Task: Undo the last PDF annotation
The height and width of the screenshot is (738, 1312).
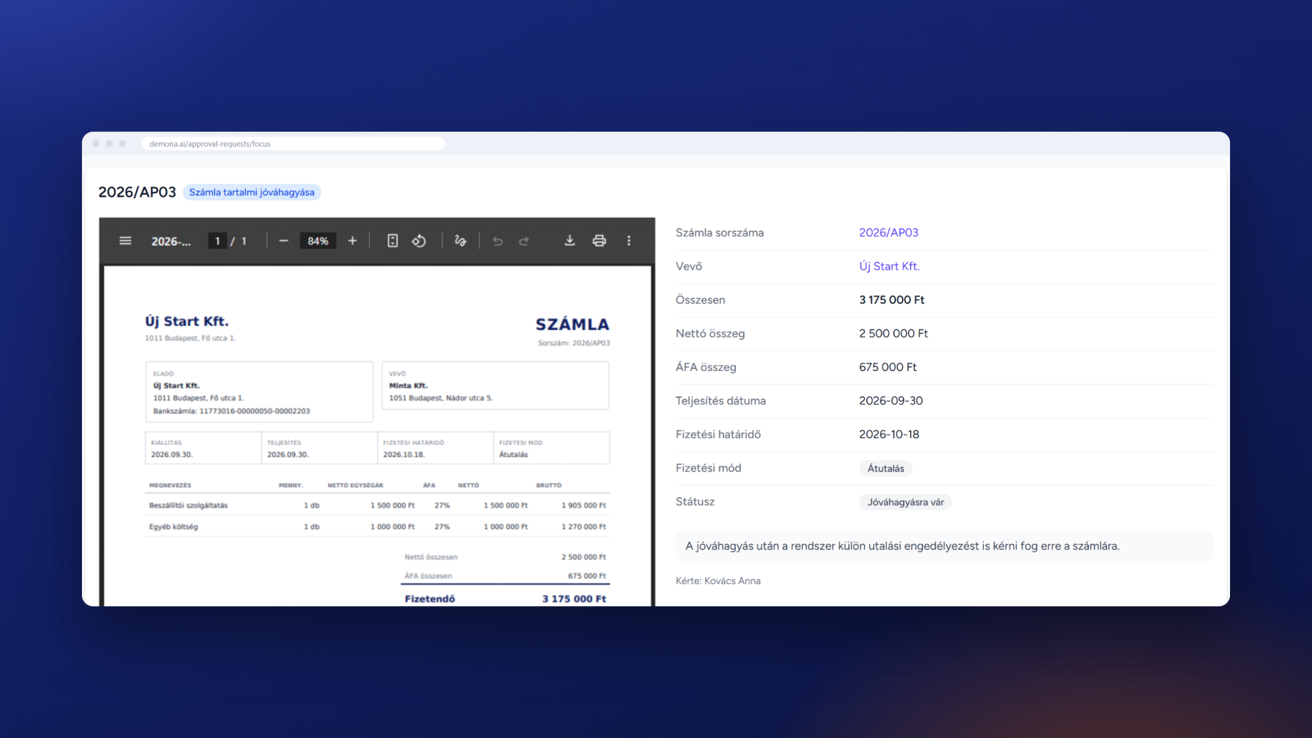Action: [x=497, y=241]
